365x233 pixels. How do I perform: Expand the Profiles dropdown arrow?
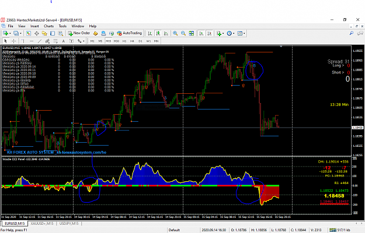[20, 33]
